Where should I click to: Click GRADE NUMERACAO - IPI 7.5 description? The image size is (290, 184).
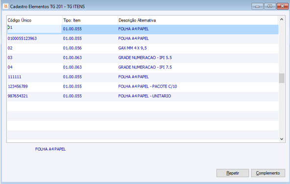[145, 67]
